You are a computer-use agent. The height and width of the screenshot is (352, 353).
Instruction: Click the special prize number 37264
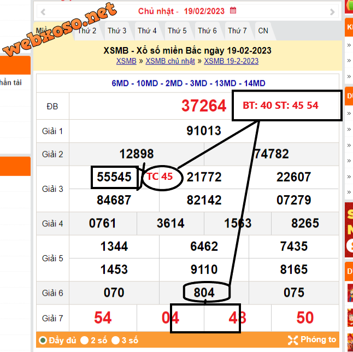[204, 106]
